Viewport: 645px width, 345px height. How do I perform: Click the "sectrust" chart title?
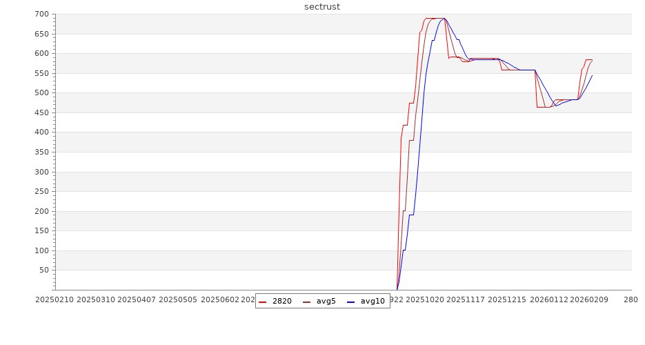coord(322,7)
